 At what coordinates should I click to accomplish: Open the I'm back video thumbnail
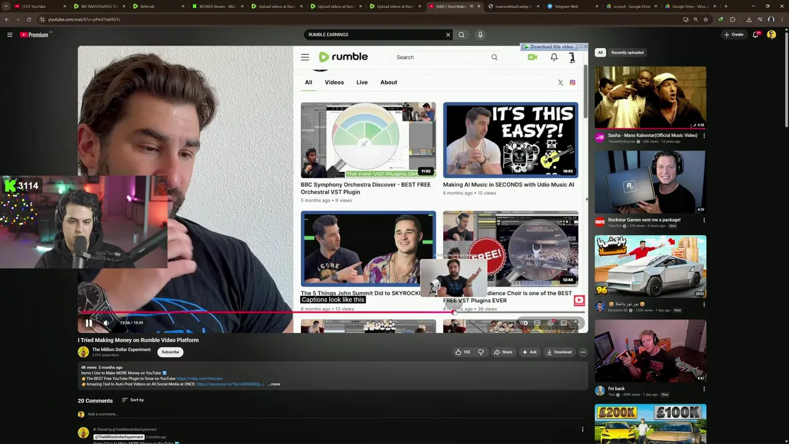(650, 351)
